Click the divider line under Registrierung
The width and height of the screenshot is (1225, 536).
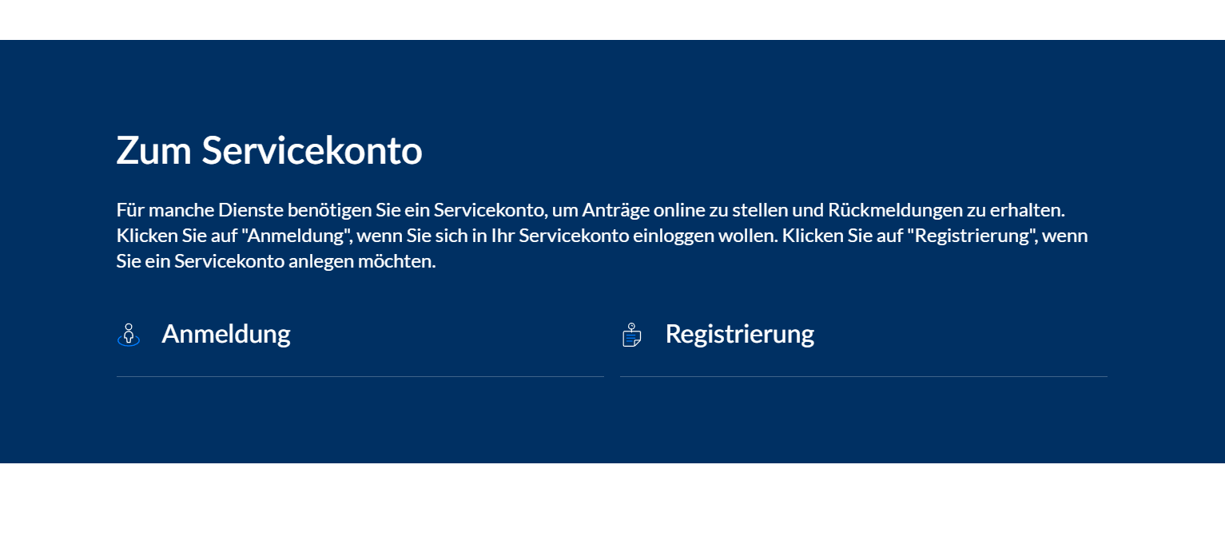point(864,376)
